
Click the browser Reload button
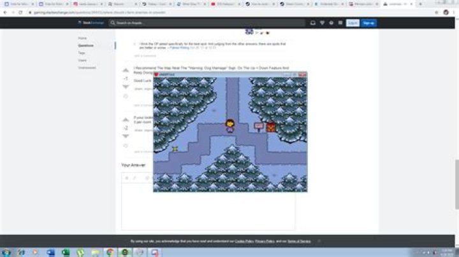tap(20, 13)
